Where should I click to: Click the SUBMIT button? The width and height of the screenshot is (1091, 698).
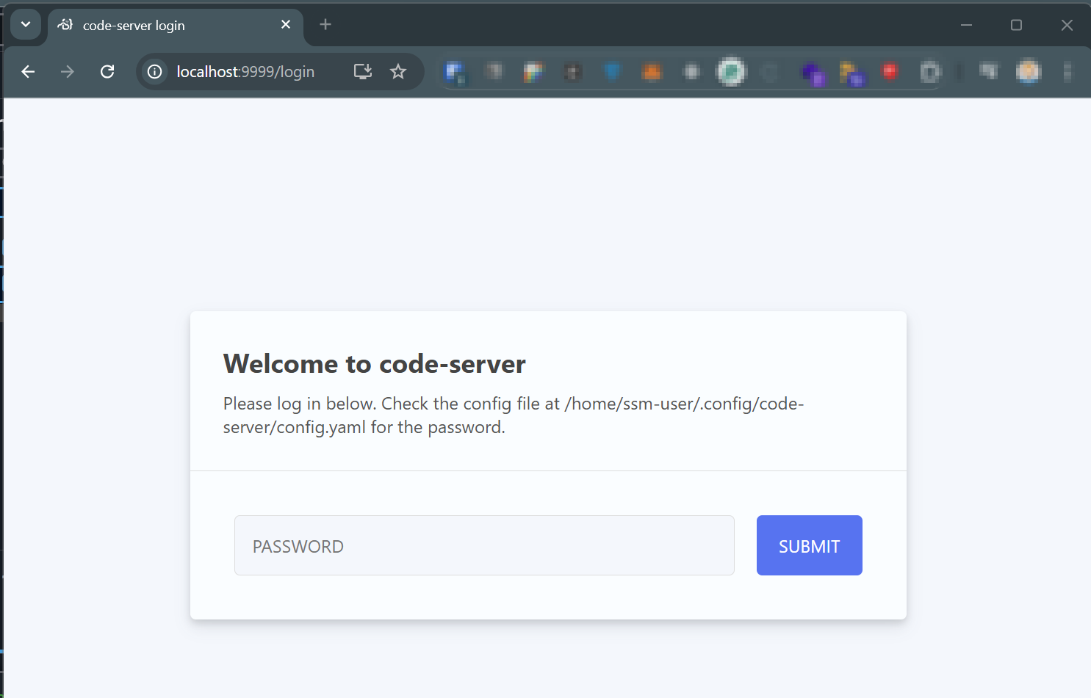point(809,545)
